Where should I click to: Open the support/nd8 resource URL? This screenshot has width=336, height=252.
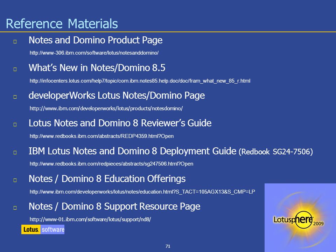click(90, 219)
